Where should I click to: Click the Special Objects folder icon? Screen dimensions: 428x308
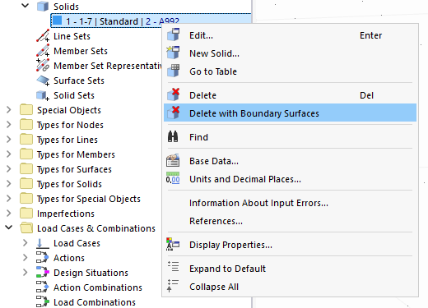[x=26, y=110]
